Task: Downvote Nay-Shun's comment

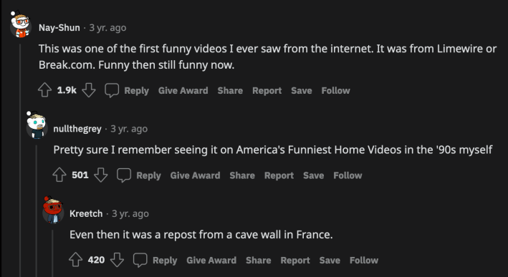Action: click(88, 91)
